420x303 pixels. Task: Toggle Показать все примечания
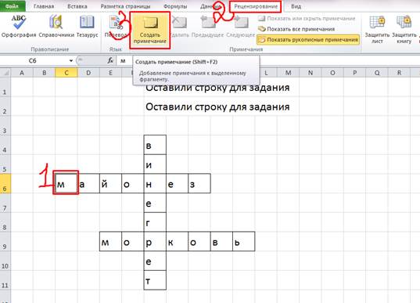pyautogui.click(x=296, y=29)
